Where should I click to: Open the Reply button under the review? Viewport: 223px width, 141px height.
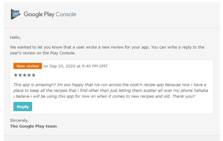coord(23,107)
